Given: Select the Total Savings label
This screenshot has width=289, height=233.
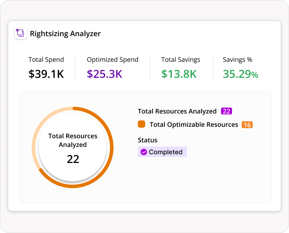Looking at the screenshot, I should (181, 60).
